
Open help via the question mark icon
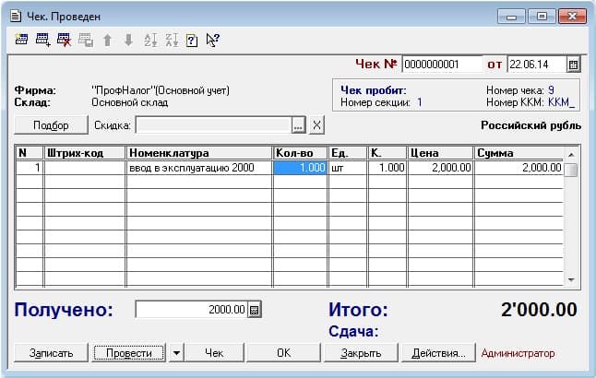pos(192,41)
